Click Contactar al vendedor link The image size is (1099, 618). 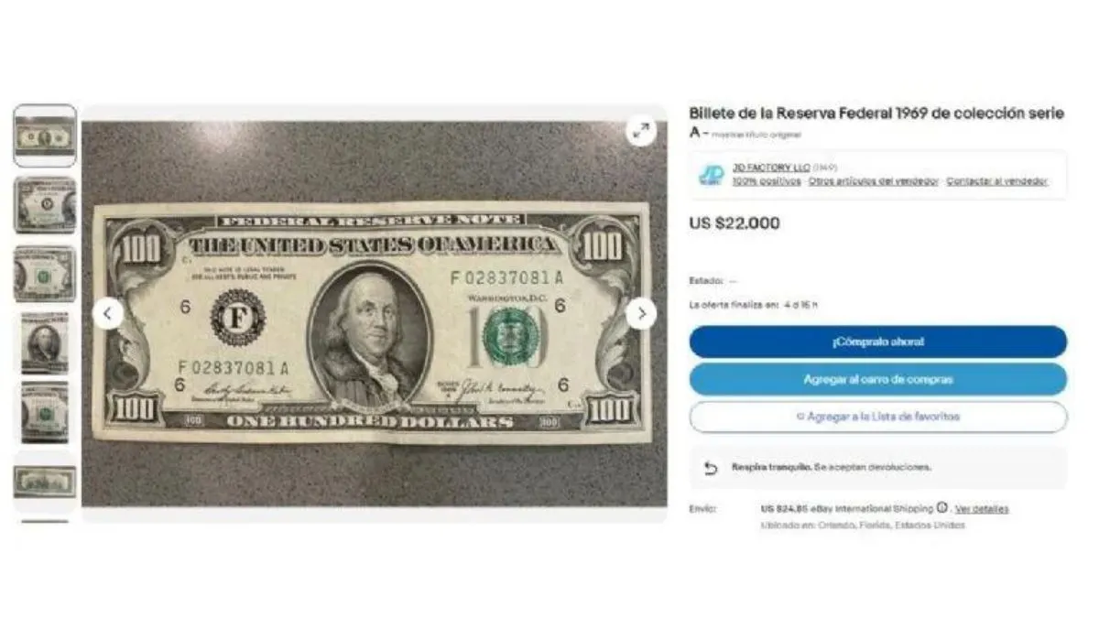click(x=997, y=181)
